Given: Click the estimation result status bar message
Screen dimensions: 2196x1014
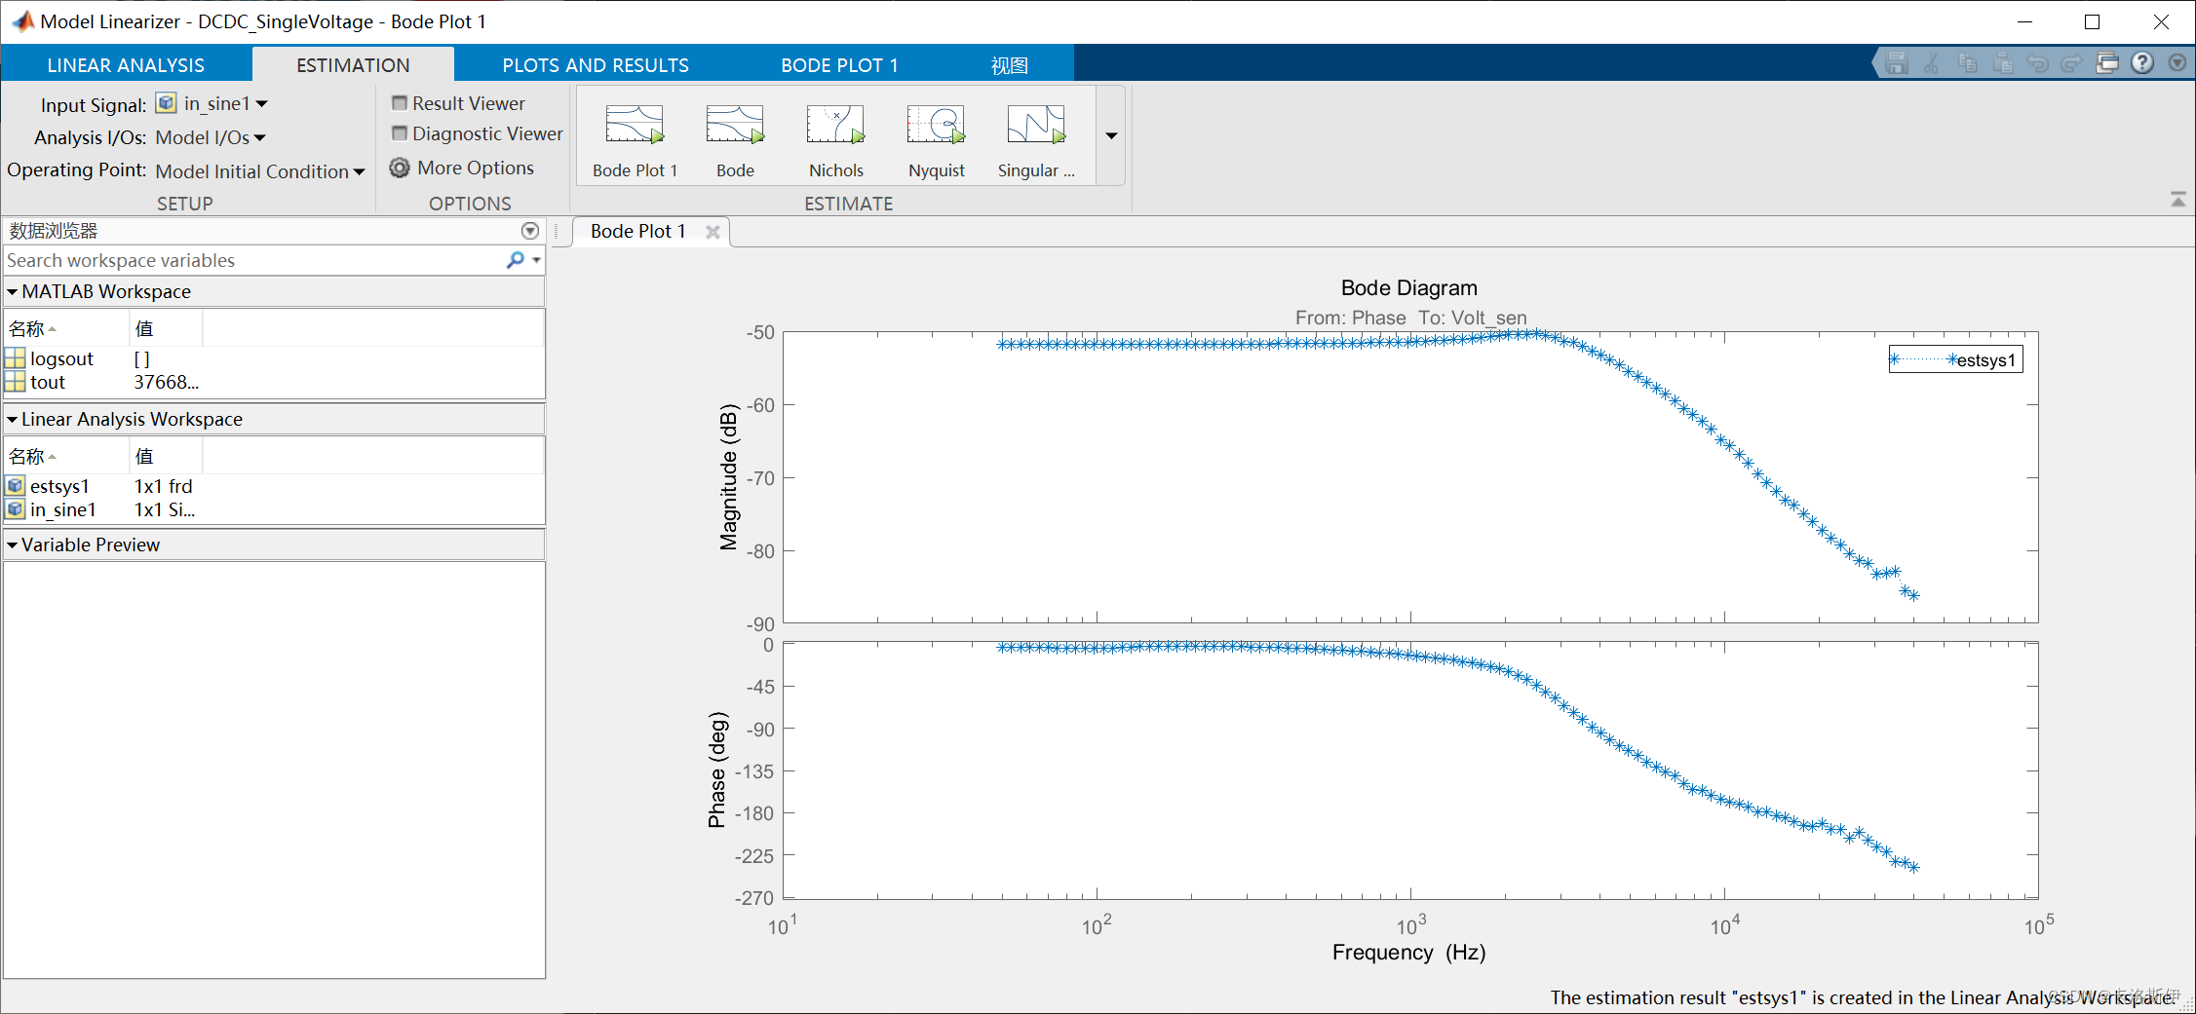Looking at the screenshot, I should pos(1863,997).
